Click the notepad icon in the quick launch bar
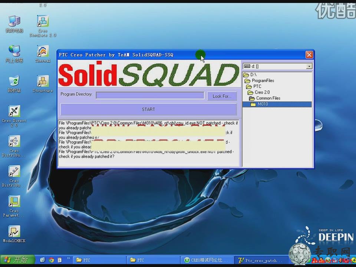 point(59,260)
